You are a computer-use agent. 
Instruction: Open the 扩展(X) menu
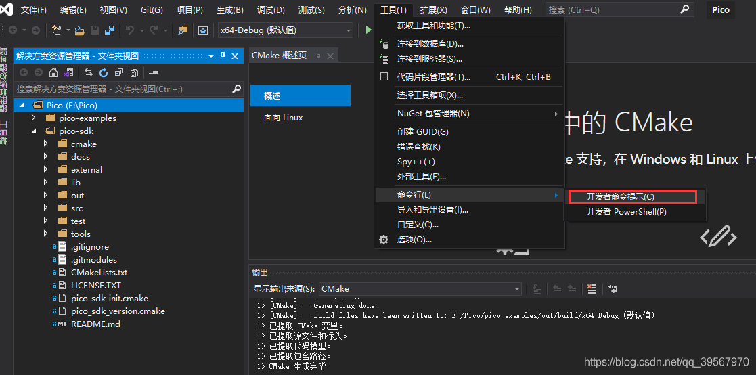coord(433,10)
